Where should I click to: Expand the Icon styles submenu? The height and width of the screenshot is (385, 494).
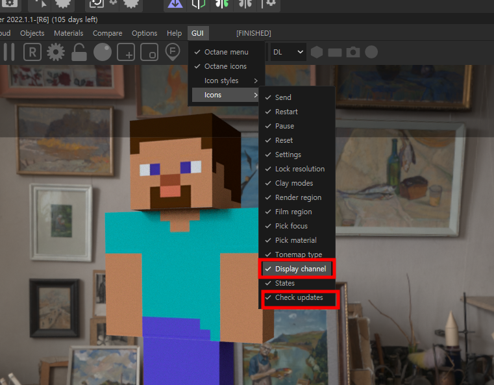[226, 81]
